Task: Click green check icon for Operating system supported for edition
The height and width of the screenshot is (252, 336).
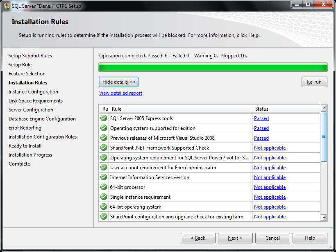Action: [x=104, y=128]
